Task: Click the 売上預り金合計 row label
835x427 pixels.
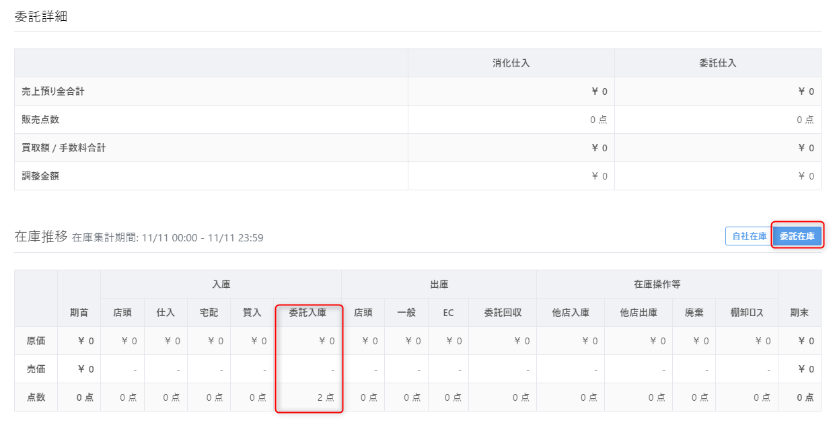Action: pos(53,91)
